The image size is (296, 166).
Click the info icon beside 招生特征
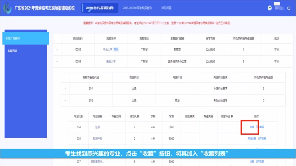[x=232, y=116]
